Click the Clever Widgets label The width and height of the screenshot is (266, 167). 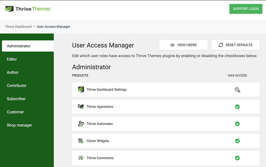click(98, 141)
